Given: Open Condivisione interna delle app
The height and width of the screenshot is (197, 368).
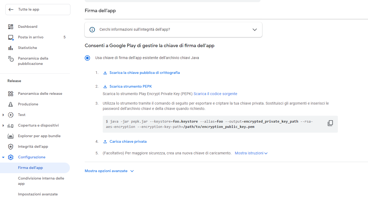Looking at the screenshot, I should (41, 181).
